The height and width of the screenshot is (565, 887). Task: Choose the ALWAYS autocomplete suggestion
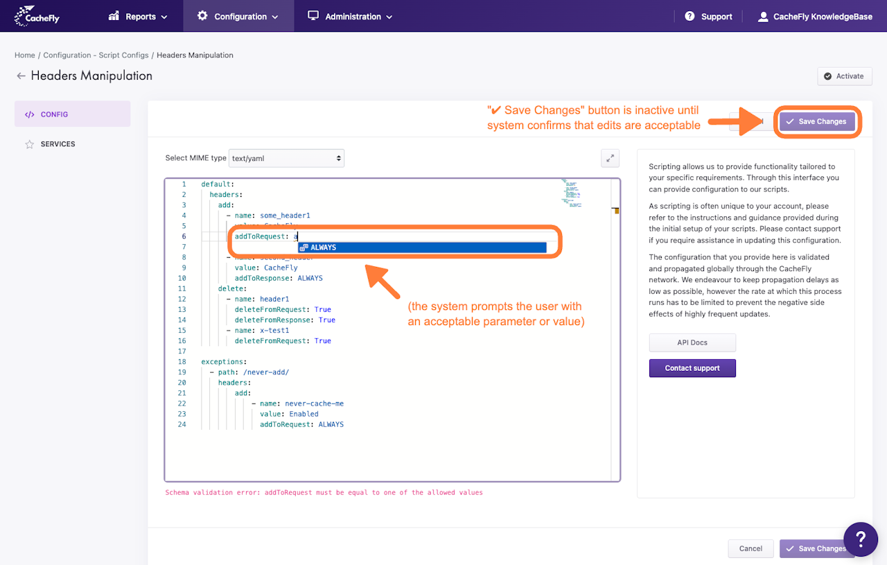422,247
